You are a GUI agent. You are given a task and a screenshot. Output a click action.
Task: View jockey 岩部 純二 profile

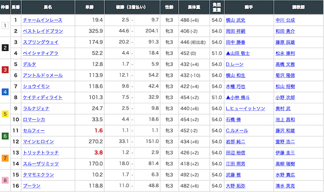coord(235,142)
